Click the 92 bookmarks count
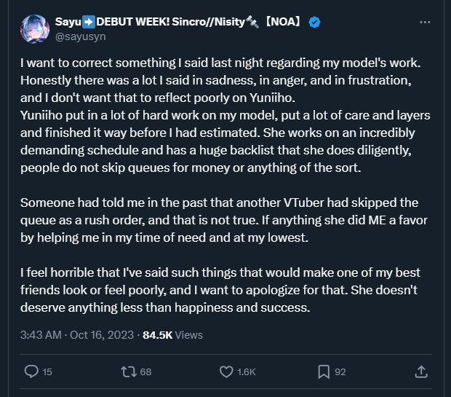 click(340, 372)
